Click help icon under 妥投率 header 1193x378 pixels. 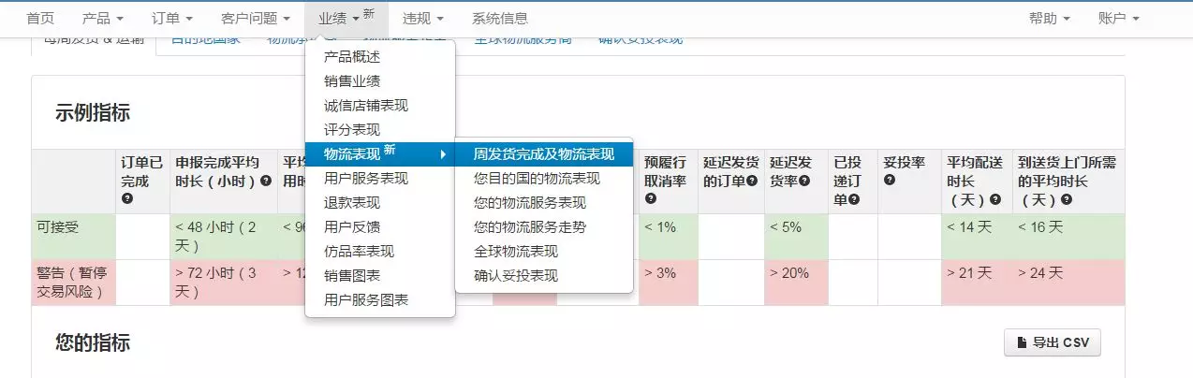tap(889, 181)
